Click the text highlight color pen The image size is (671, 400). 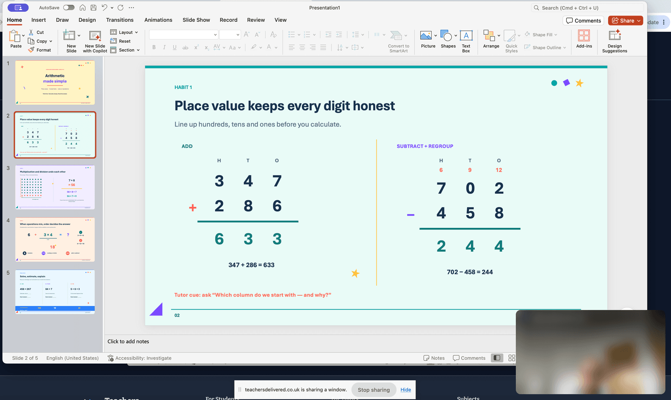254,47
